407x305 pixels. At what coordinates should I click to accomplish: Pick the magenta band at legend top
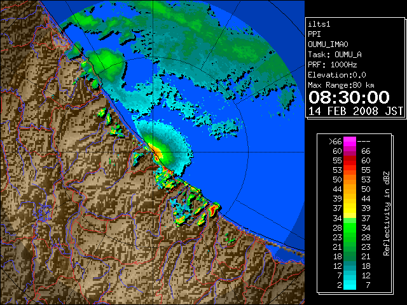tap(350, 141)
